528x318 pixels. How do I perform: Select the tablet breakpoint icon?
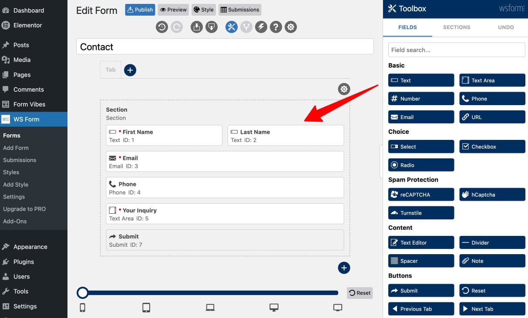tap(146, 308)
